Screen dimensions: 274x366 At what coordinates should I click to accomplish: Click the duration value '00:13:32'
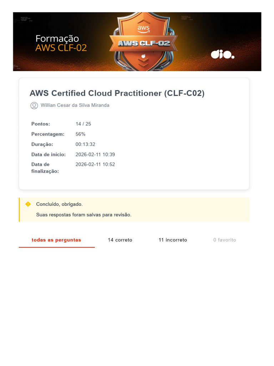tap(85, 144)
